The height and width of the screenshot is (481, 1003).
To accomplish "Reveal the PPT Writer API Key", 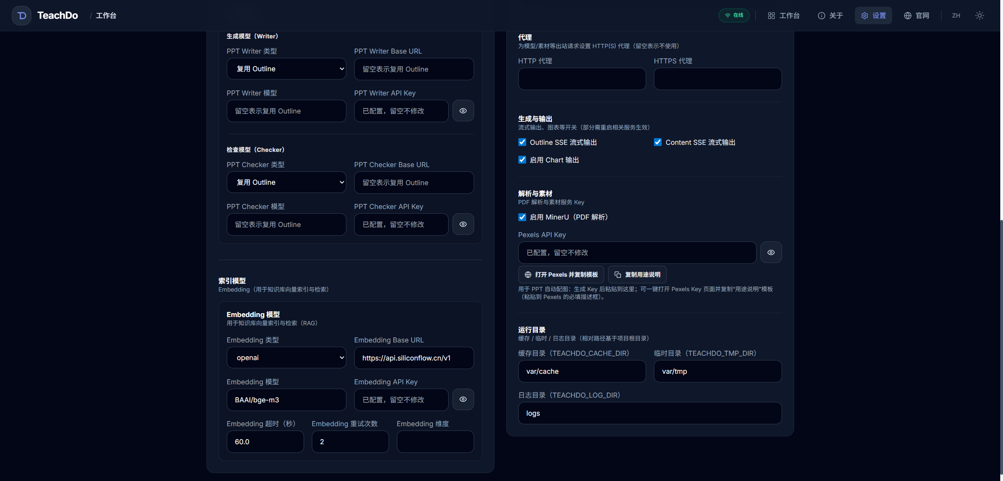I will 463,111.
